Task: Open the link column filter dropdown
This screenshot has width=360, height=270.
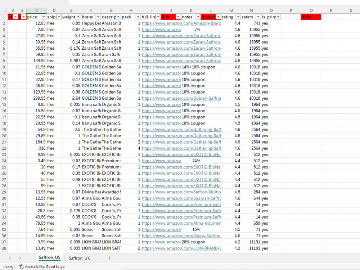Action: (x=178, y=17)
